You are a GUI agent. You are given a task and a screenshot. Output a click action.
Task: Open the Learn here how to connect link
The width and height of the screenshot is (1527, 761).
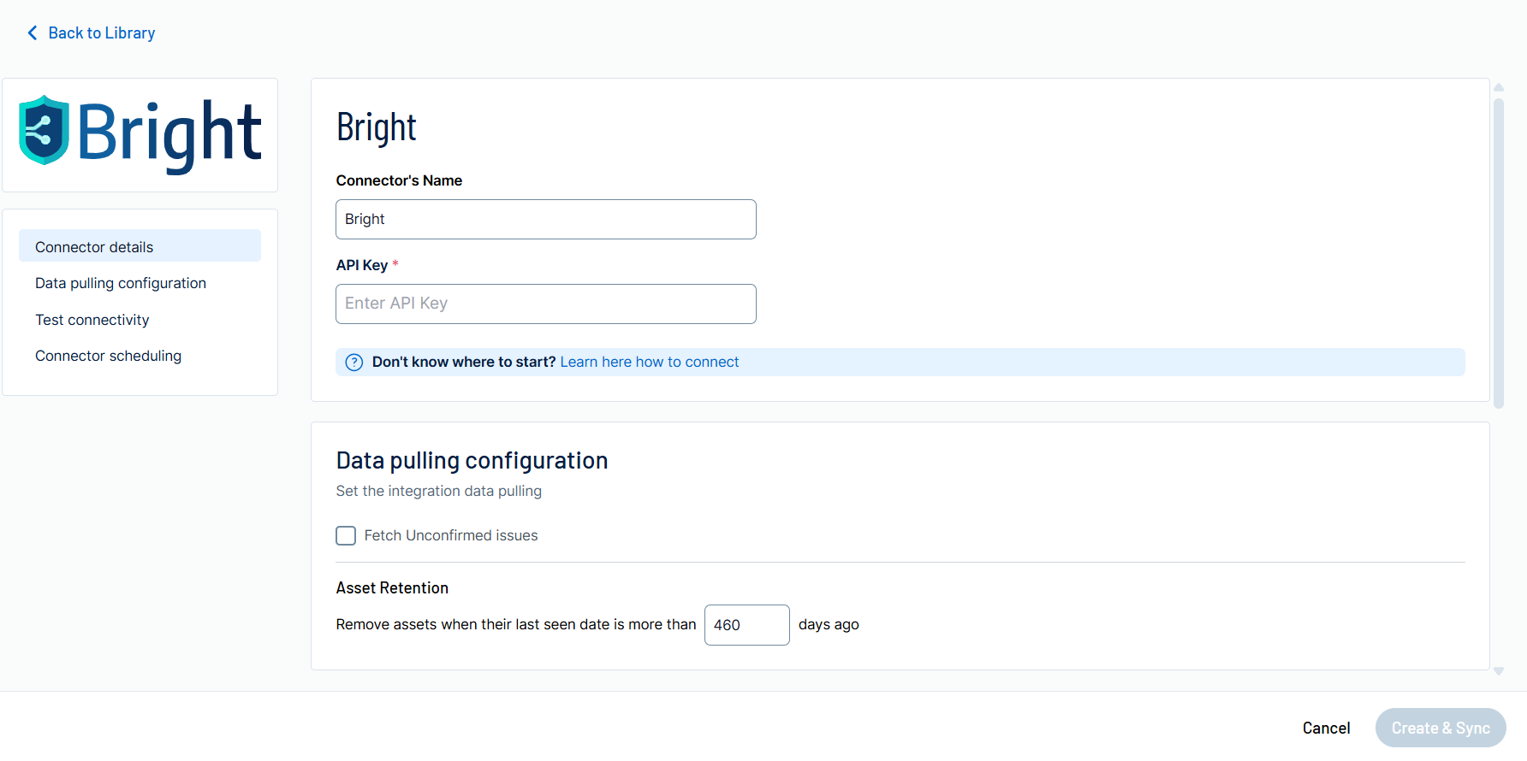650,363
